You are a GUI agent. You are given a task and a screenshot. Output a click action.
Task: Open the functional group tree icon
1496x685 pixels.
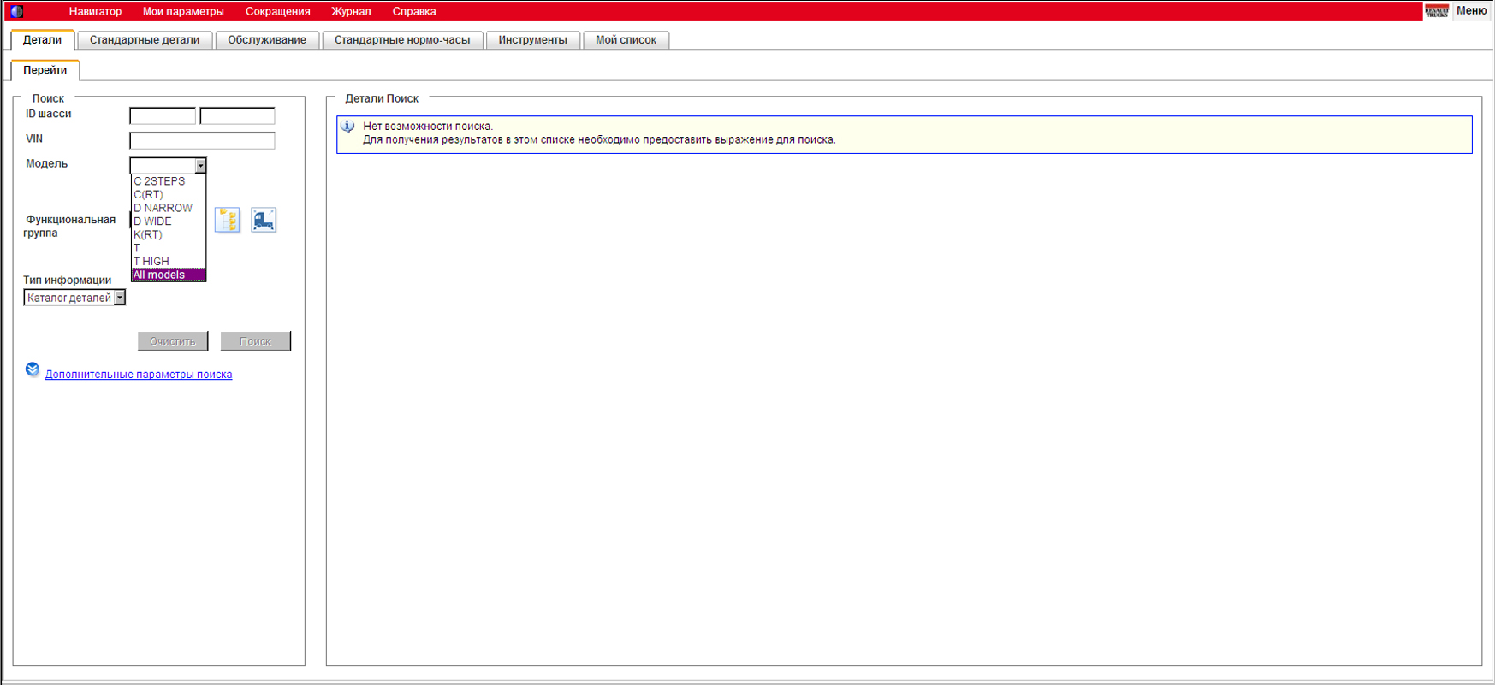pos(227,220)
